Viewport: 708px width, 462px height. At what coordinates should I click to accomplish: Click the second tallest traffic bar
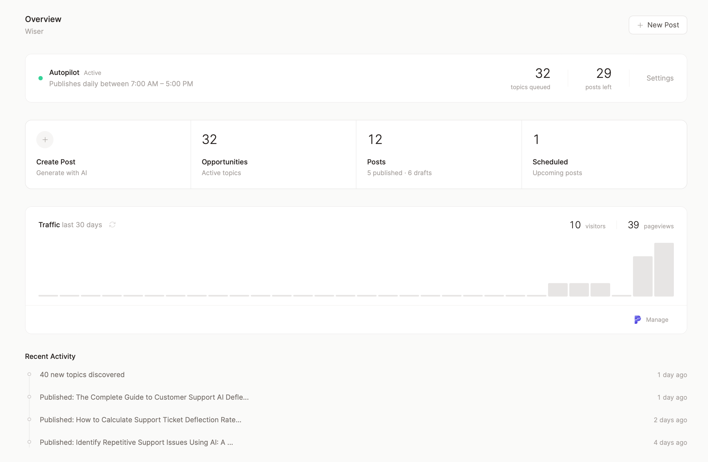click(x=643, y=276)
